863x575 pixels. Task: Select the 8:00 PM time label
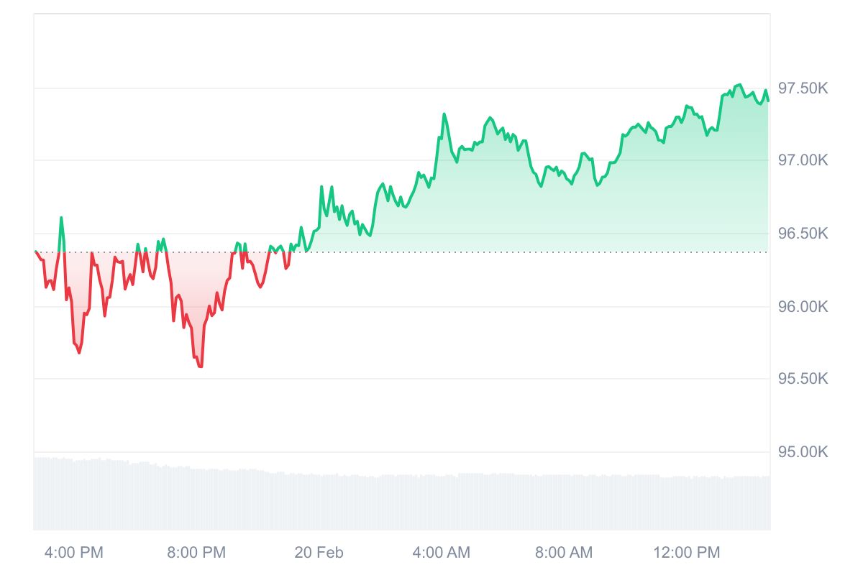pyautogui.click(x=196, y=553)
